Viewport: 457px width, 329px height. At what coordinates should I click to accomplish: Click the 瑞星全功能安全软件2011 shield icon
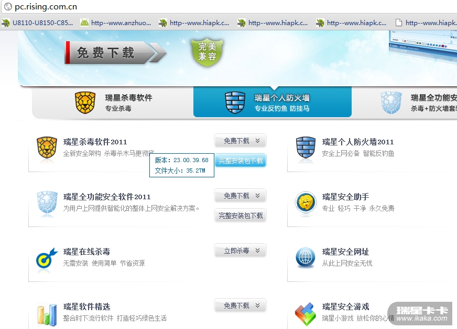(47, 202)
